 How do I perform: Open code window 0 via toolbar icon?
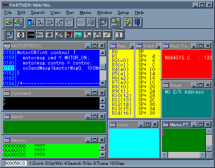point(21,34)
